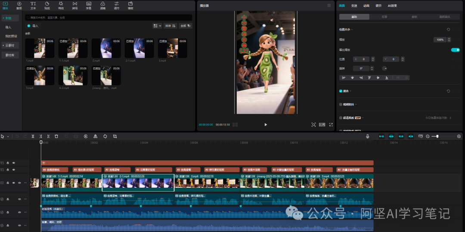The image size is (465, 232).
Task: Start voice recording with the microphone icon
Action: 368,137
